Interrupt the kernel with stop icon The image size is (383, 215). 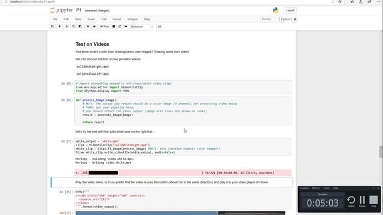tap(114, 26)
